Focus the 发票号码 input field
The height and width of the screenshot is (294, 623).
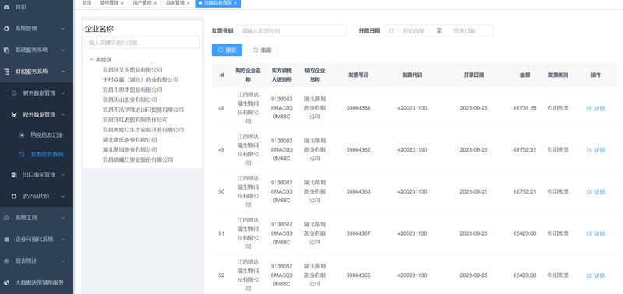pos(292,31)
